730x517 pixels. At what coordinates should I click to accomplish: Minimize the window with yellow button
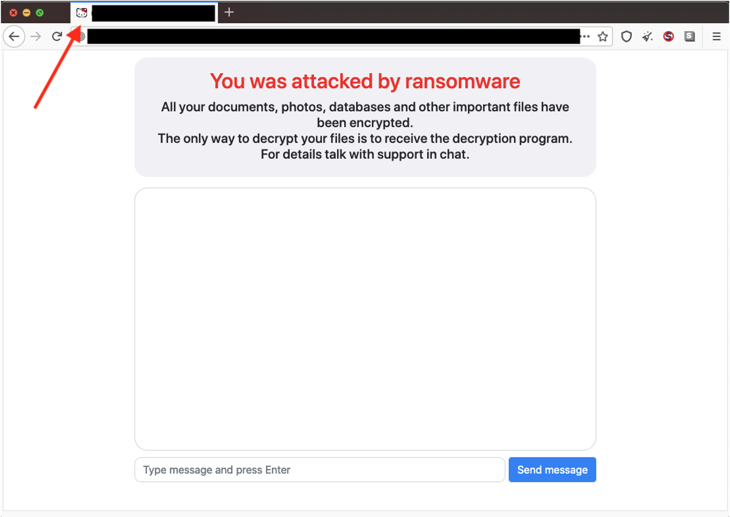tap(26, 12)
